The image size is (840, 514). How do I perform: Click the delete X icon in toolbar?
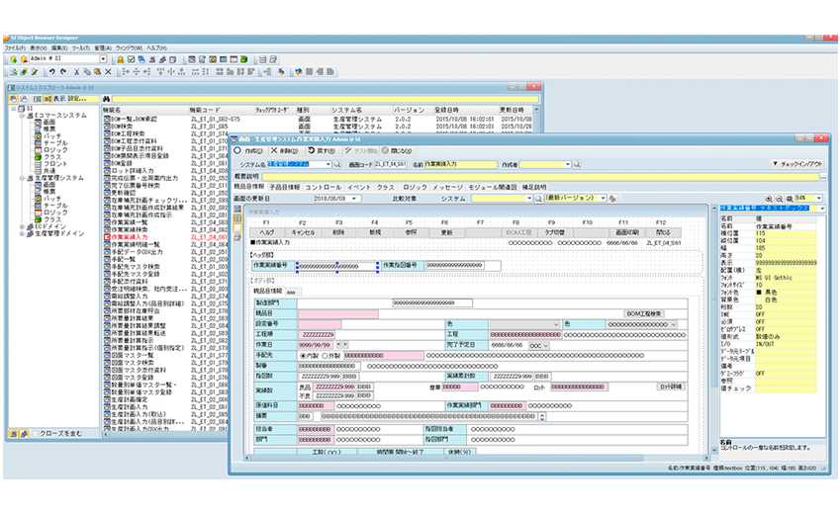[x=107, y=71]
